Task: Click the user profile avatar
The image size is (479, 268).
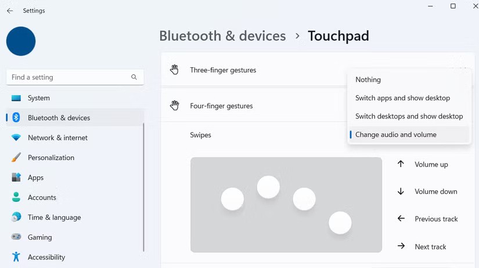Action: pyautogui.click(x=21, y=41)
